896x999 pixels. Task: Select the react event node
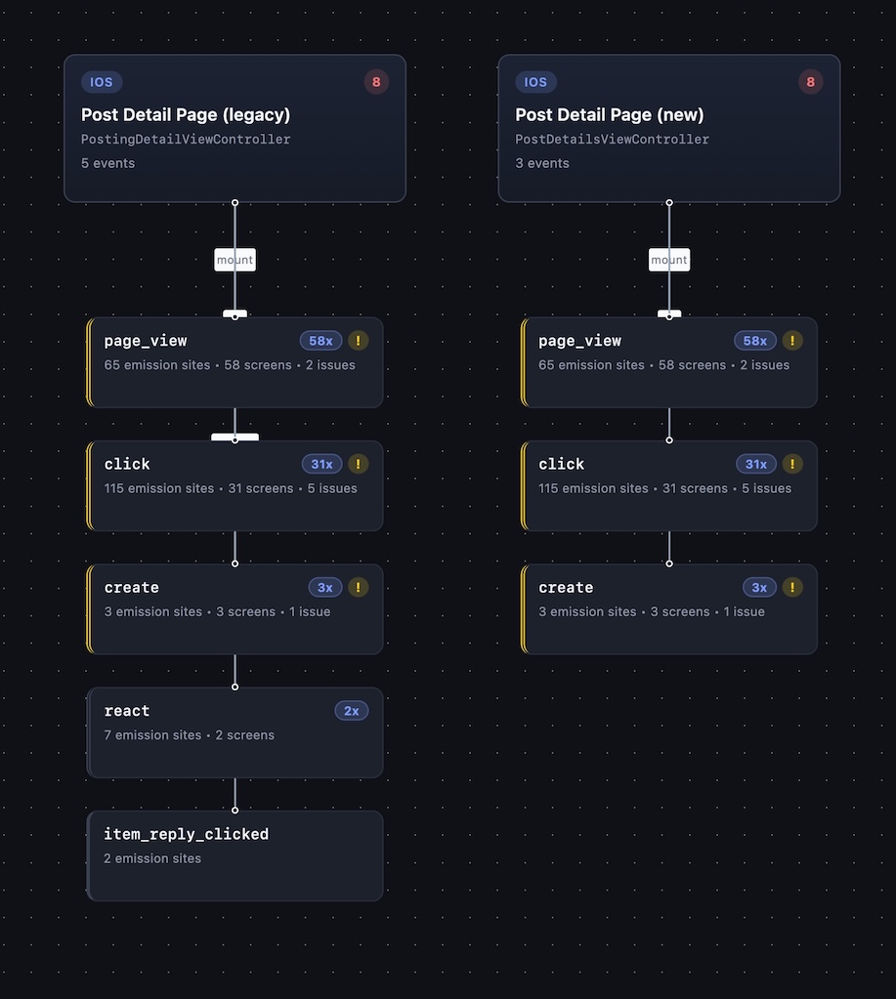[x=235, y=732]
